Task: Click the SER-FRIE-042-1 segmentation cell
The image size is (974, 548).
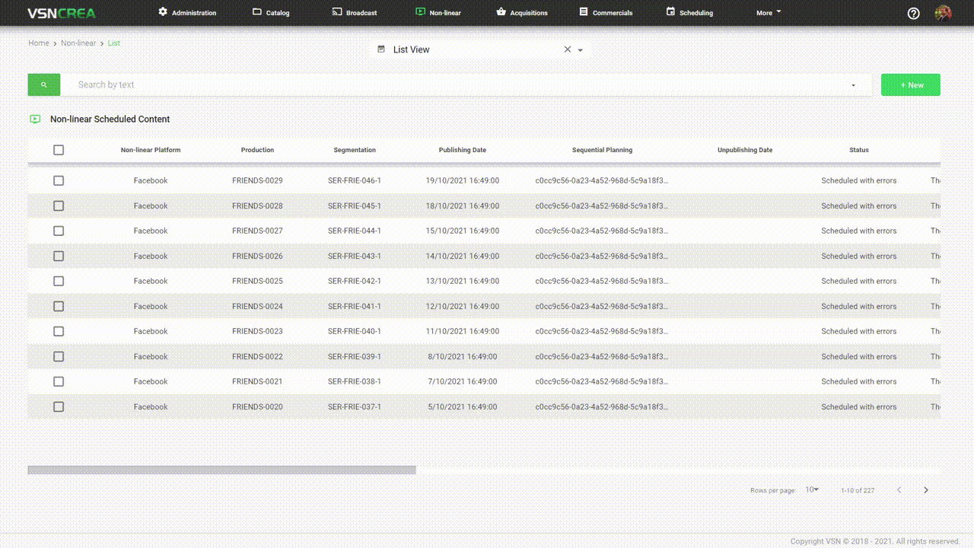Action: [x=355, y=281]
